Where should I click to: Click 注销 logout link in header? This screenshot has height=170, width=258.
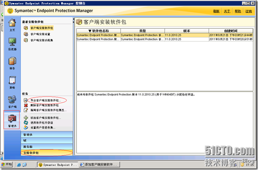[x=248, y=11]
